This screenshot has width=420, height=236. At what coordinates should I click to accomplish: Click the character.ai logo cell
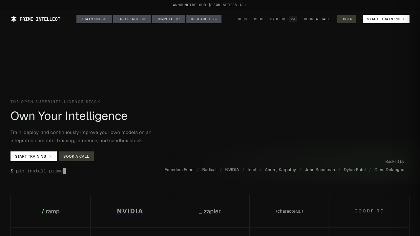289,211
